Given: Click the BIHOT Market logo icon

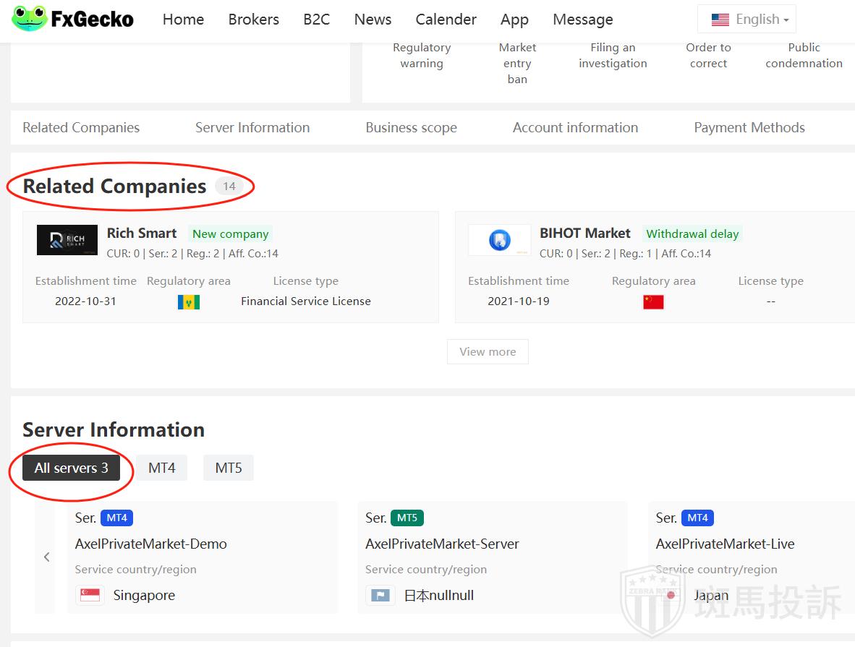Looking at the screenshot, I should tap(499, 240).
